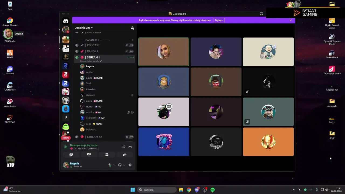345x194 pixels.
Task: Open noise suppression settings icon
Action: click(123, 147)
